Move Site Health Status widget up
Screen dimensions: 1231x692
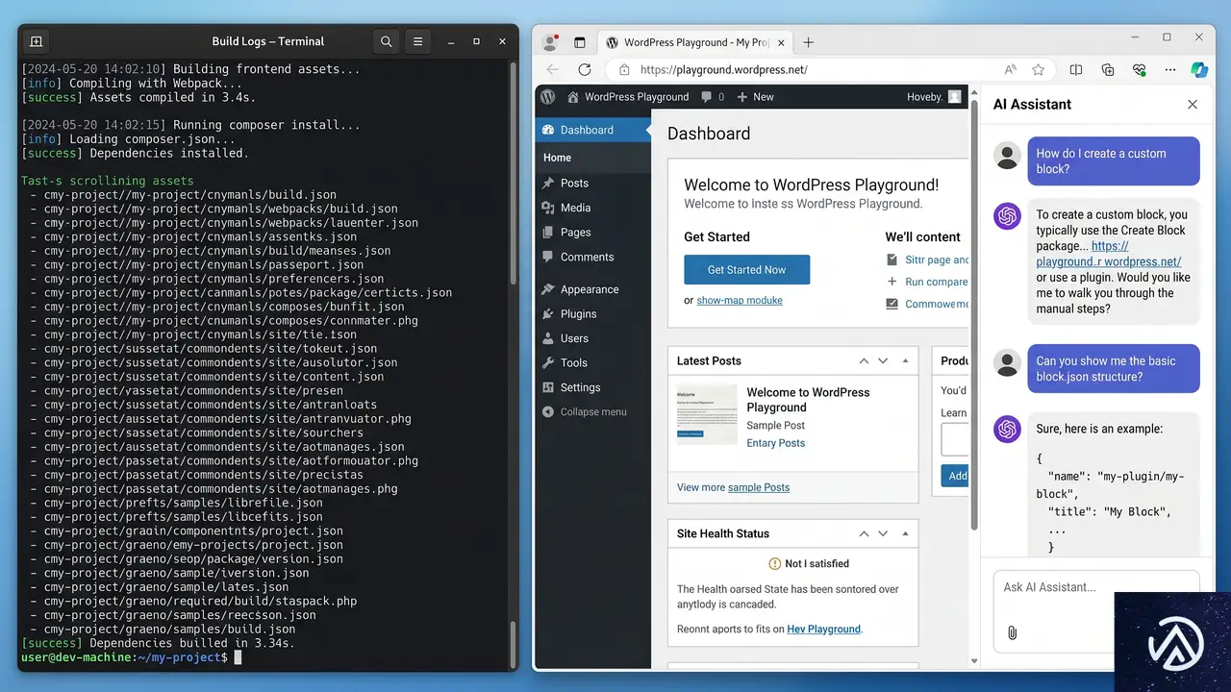click(864, 533)
